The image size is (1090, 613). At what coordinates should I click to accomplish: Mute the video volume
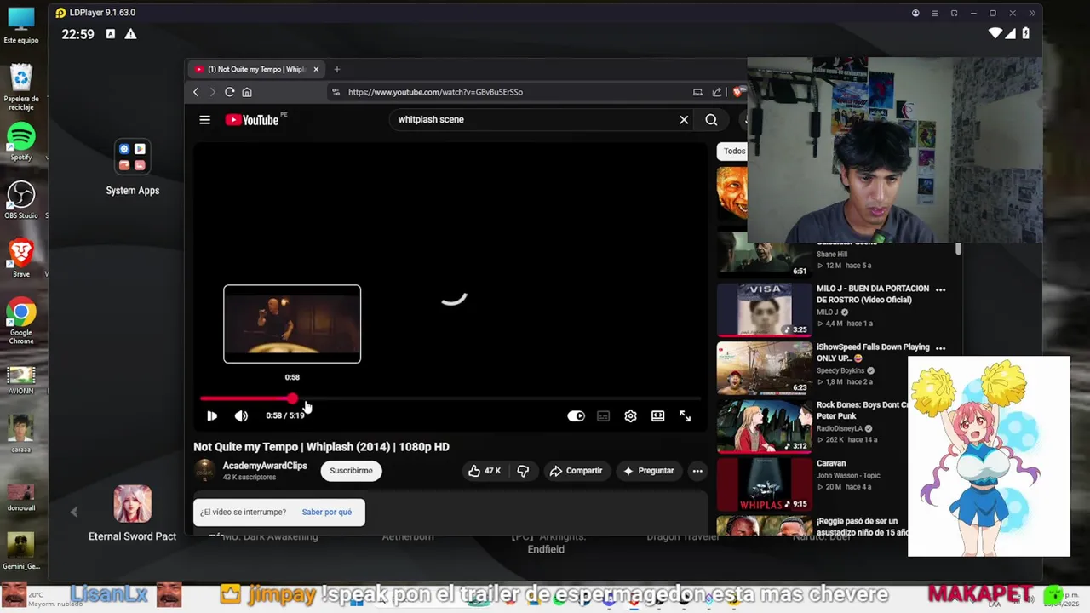[241, 415]
